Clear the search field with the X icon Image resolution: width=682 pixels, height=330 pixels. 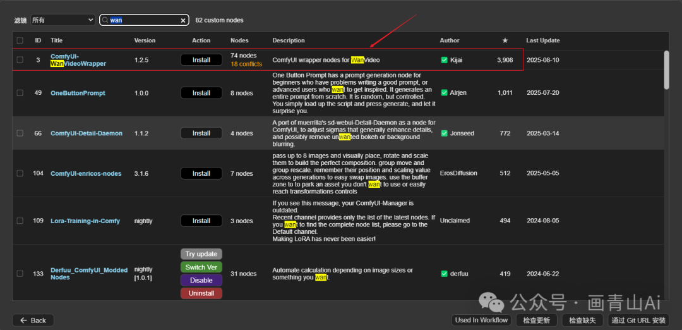(183, 20)
